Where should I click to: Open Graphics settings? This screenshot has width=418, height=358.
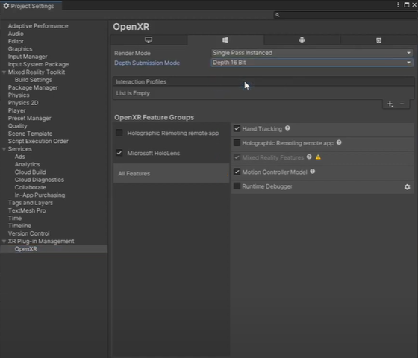pos(20,49)
